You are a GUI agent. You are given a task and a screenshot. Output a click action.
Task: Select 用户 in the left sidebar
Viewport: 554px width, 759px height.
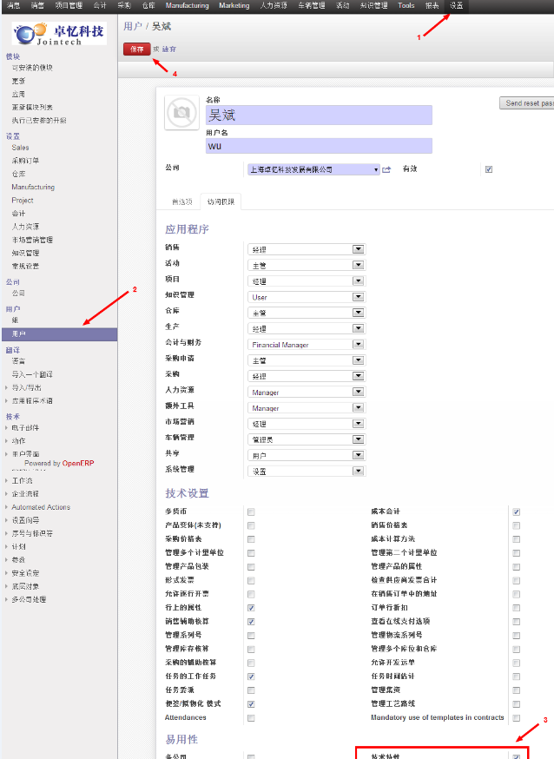click(19, 334)
